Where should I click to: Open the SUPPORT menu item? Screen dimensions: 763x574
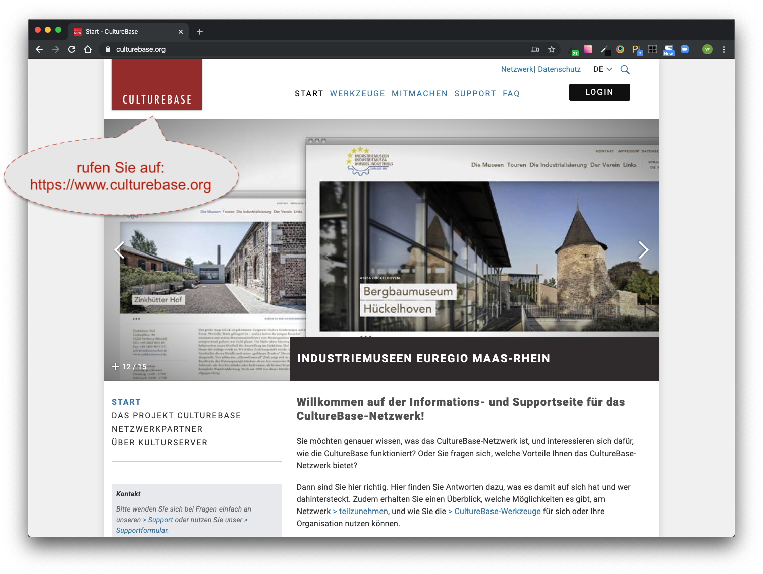tap(475, 94)
